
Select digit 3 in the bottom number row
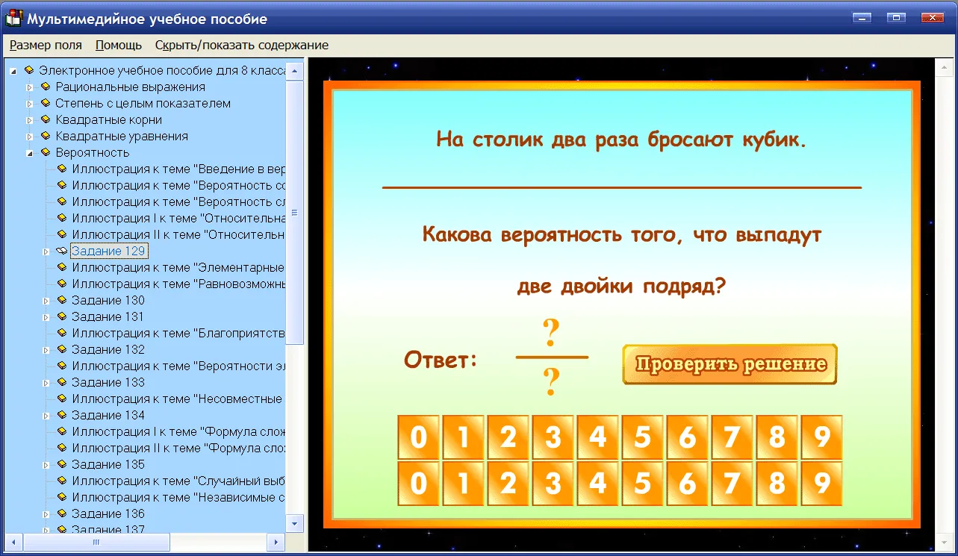(x=553, y=484)
